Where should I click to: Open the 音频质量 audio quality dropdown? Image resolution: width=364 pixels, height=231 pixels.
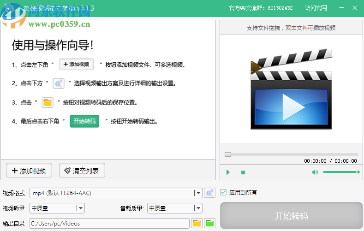click(198, 208)
